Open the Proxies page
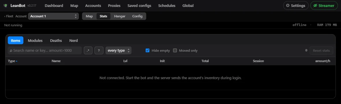 pos(114,6)
